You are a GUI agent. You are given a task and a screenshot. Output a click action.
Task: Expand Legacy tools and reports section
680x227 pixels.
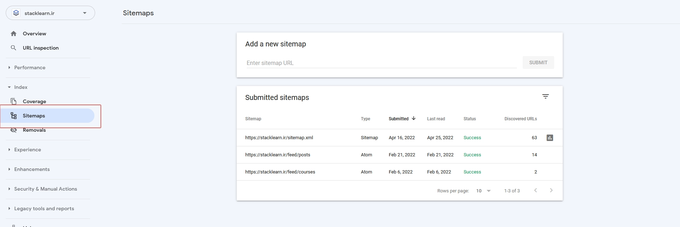[x=44, y=208]
